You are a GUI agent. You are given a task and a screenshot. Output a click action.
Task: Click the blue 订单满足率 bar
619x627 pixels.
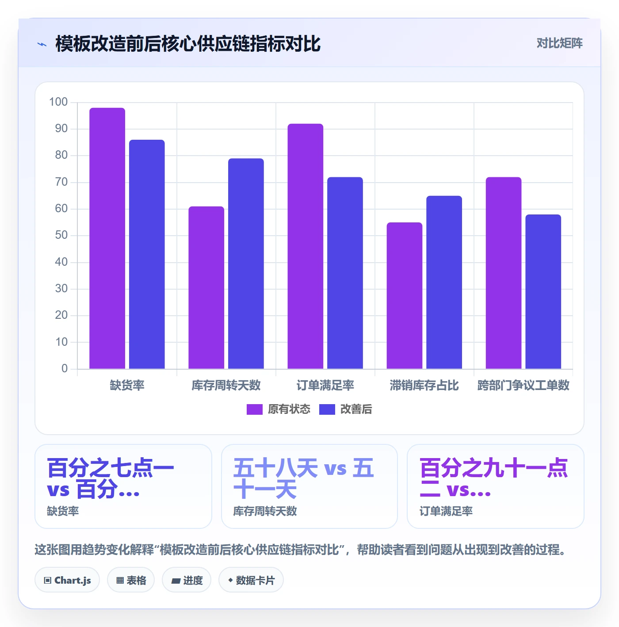click(345, 273)
